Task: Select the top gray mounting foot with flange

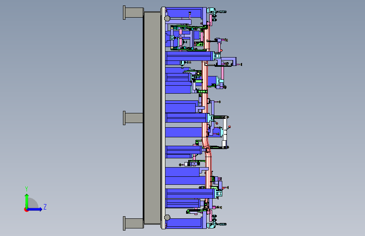Action: point(133,13)
